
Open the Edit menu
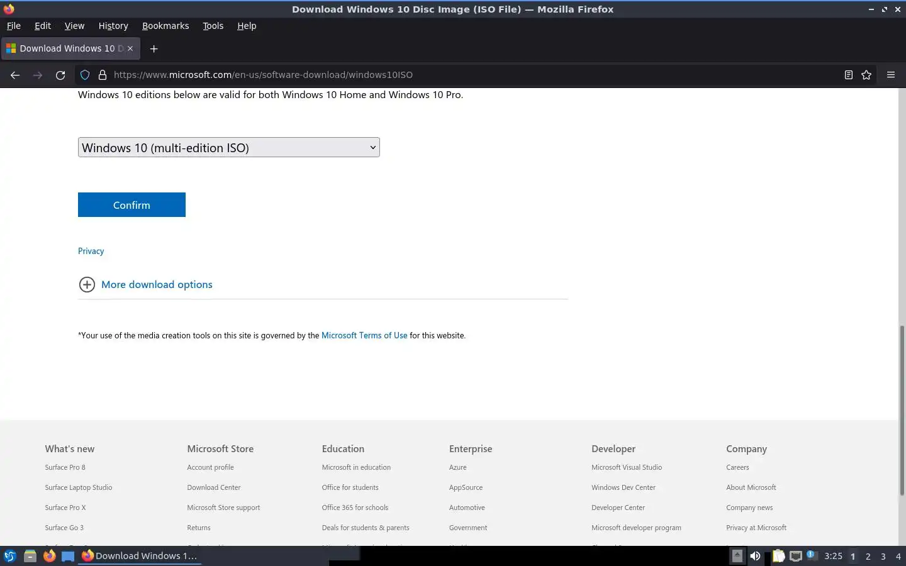point(43,26)
